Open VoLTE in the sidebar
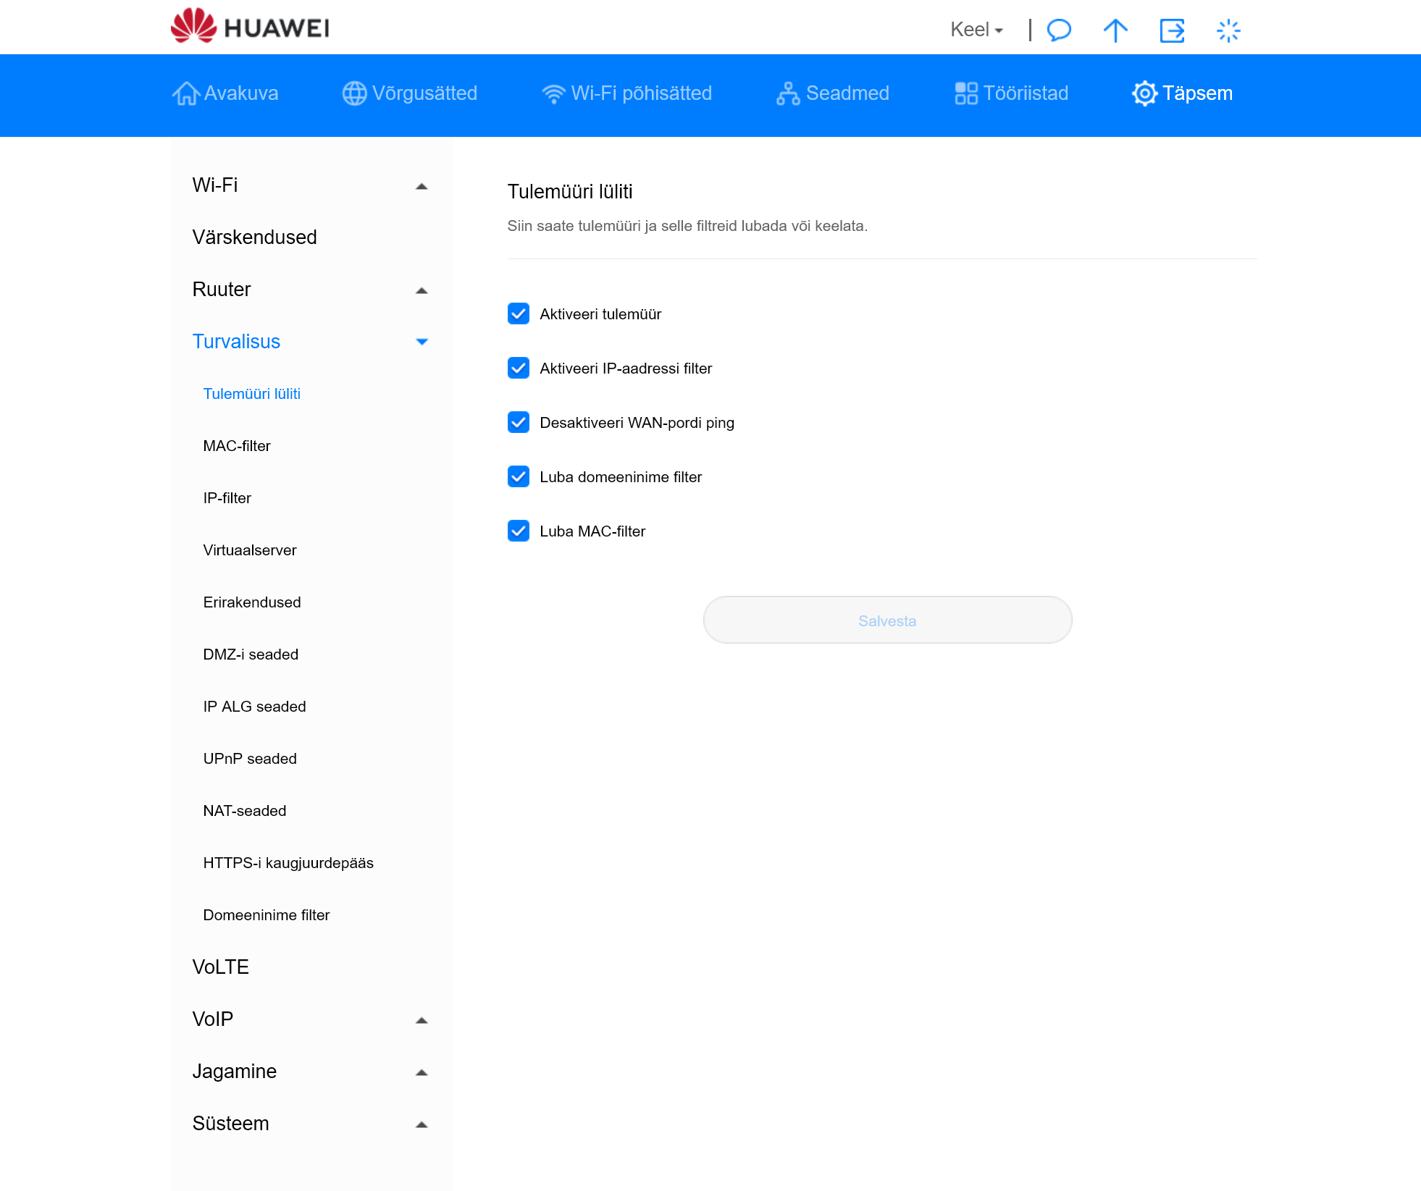1421x1191 pixels. [x=220, y=967]
